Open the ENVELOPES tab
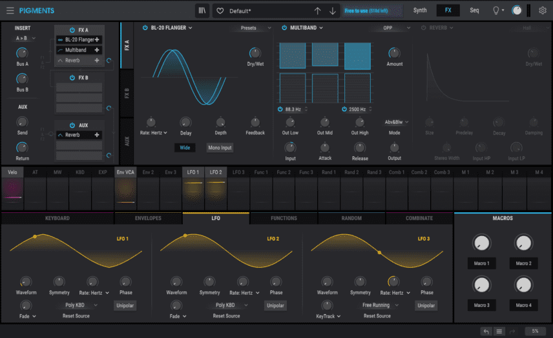Screen dimensions: 553x338 pyautogui.click(x=148, y=218)
